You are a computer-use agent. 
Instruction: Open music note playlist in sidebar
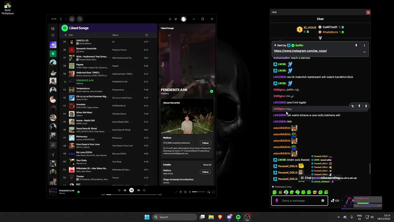(53, 145)
